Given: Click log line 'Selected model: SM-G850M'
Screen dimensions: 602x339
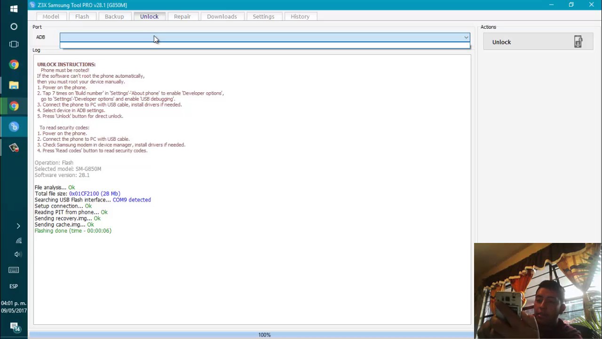Looking at the screenshot, I should [x=68, y=169].
